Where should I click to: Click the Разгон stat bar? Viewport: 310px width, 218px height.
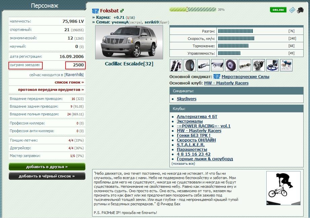[235, 31]
